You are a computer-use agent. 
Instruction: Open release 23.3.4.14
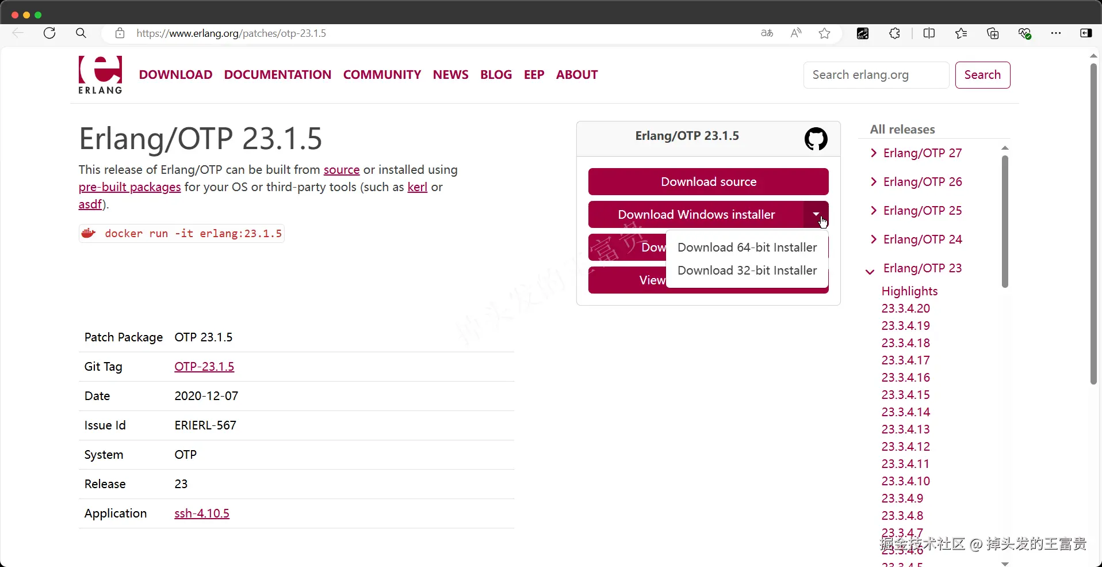906,412
